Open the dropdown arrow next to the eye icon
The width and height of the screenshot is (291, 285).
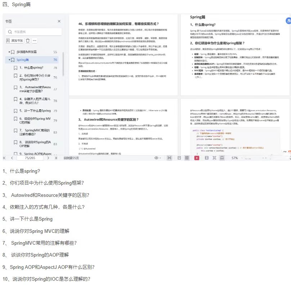(161, 157)
